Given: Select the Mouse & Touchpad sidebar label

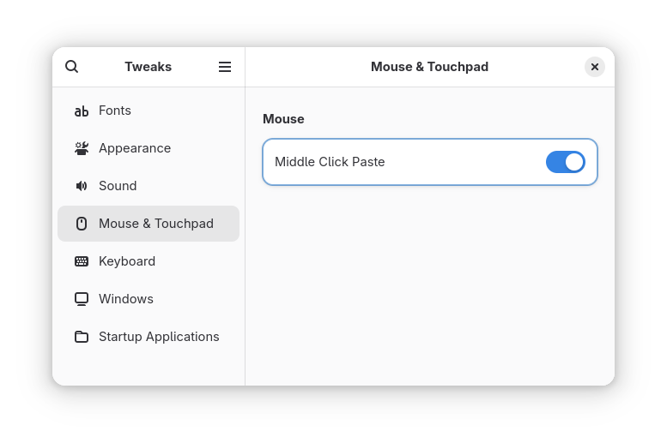Looking at the screenshot, I should coord(156,224).
